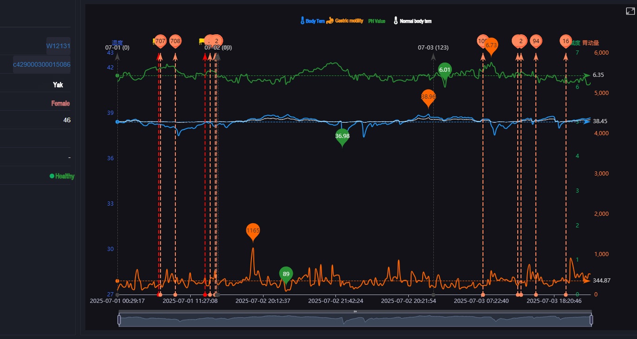Click the green 36.98 temperature pin
This screenshot has height=339, width=637.
(342, 136)
